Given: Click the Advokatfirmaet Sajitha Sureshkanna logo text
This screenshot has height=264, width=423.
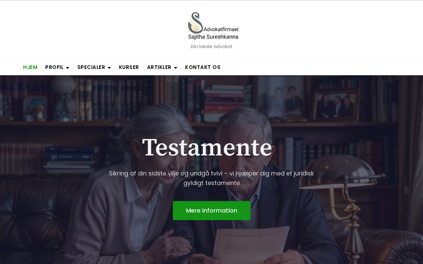Looking at the screenshot, I should tap(213, 33).
